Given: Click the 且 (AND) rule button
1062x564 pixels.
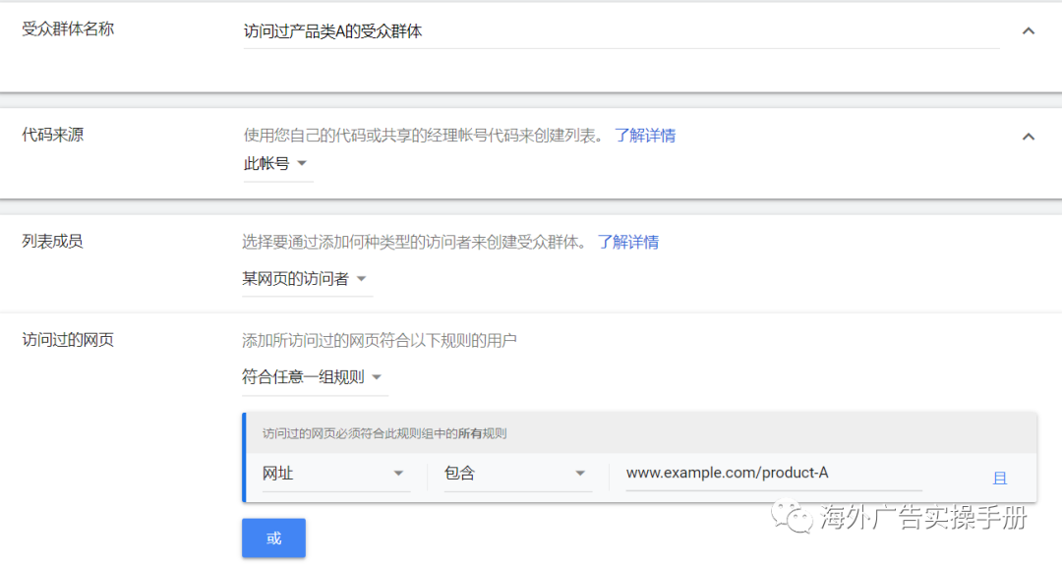Looking at the screenshot, I should coord(1000,479).
